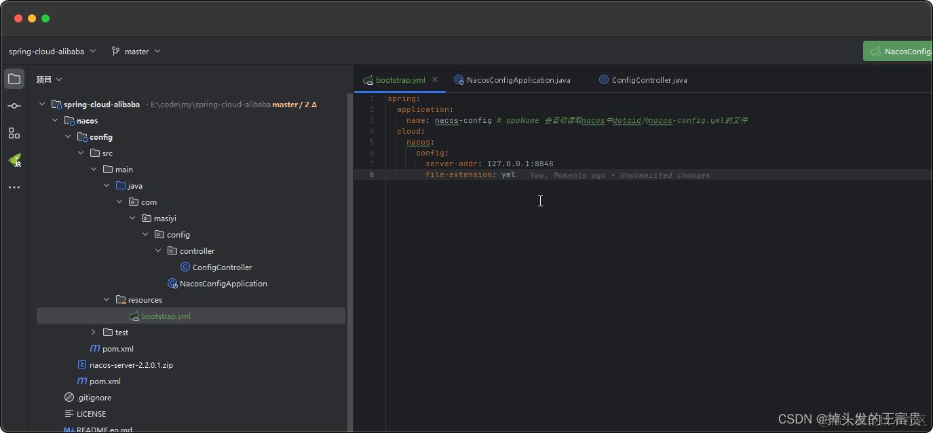
Task: Collapse the com package node
Action: click(x=119, y=202)
